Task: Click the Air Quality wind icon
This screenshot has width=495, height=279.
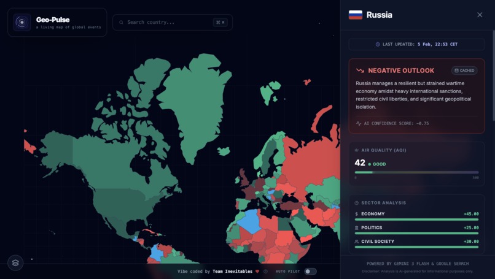Action: (x=357, y=150)
